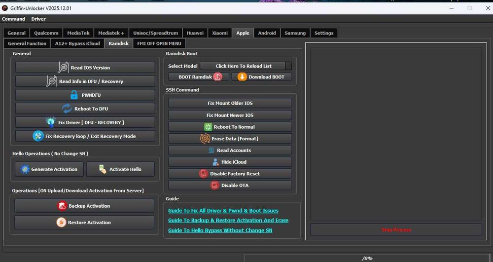Click the gear icon on Generate Activation
The width and height of the screenshot is (493, 262).
(25, 169)
